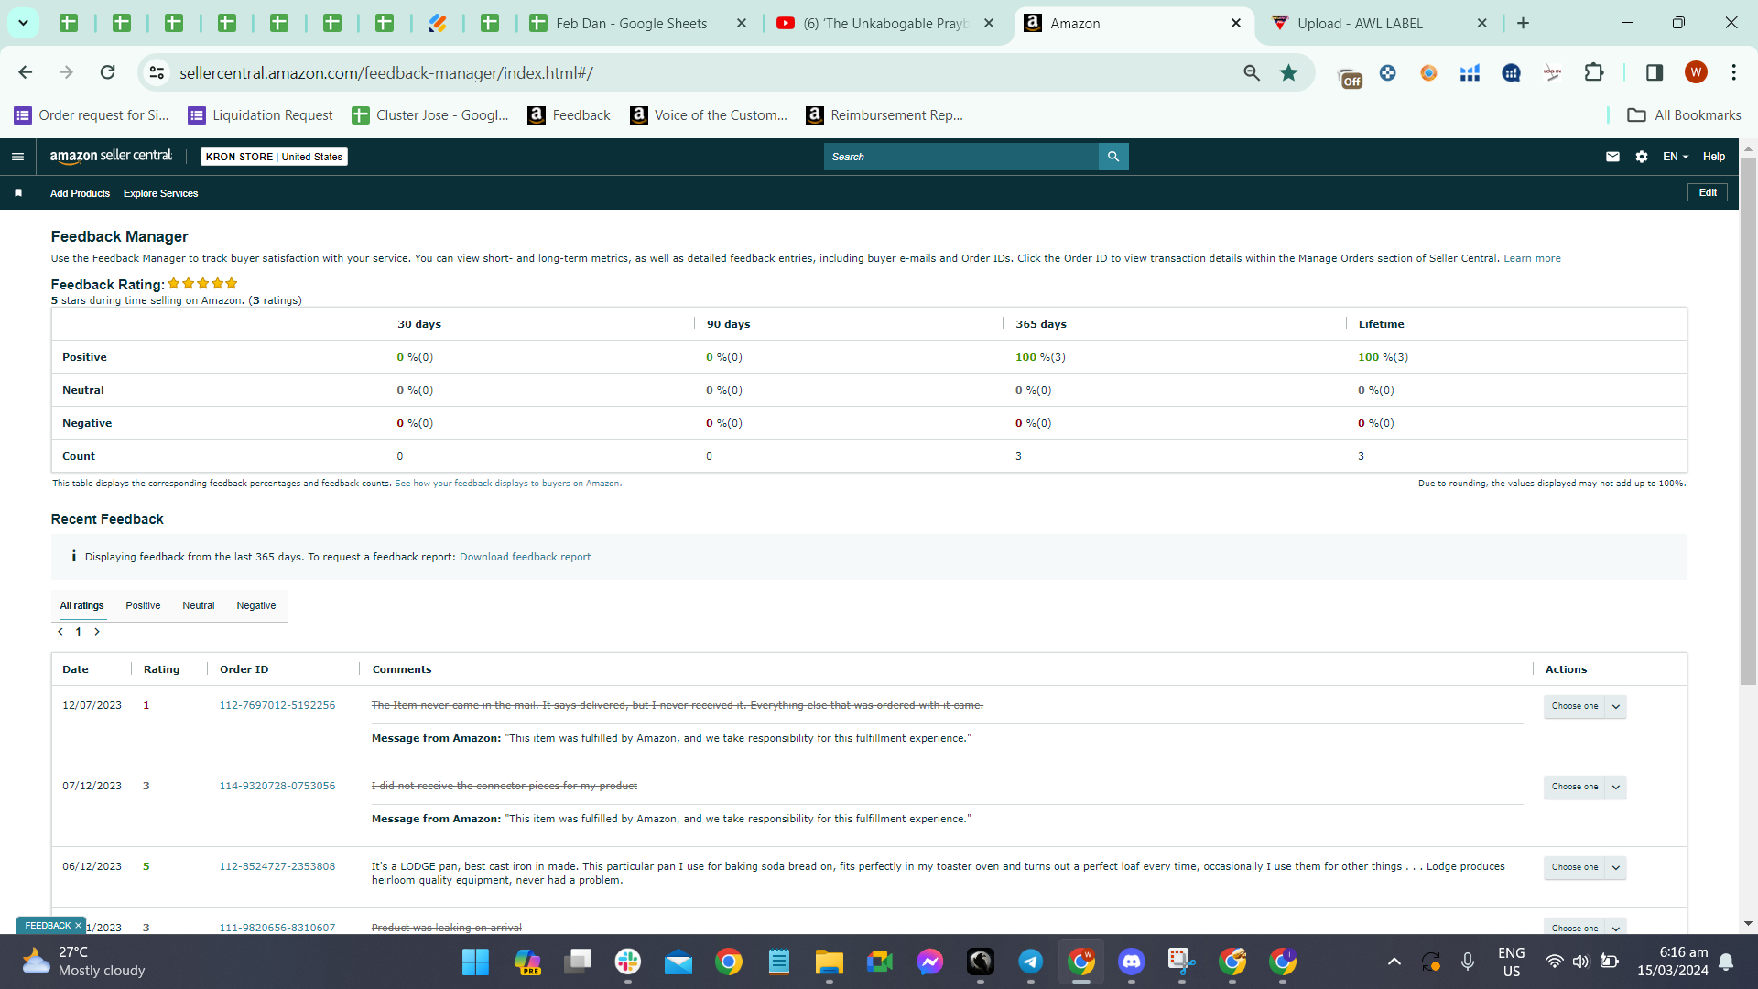The width and height of the screenshot is (1758, 989).
Task: Open the Chrome profile avatar W
Action: [1696, 72]
